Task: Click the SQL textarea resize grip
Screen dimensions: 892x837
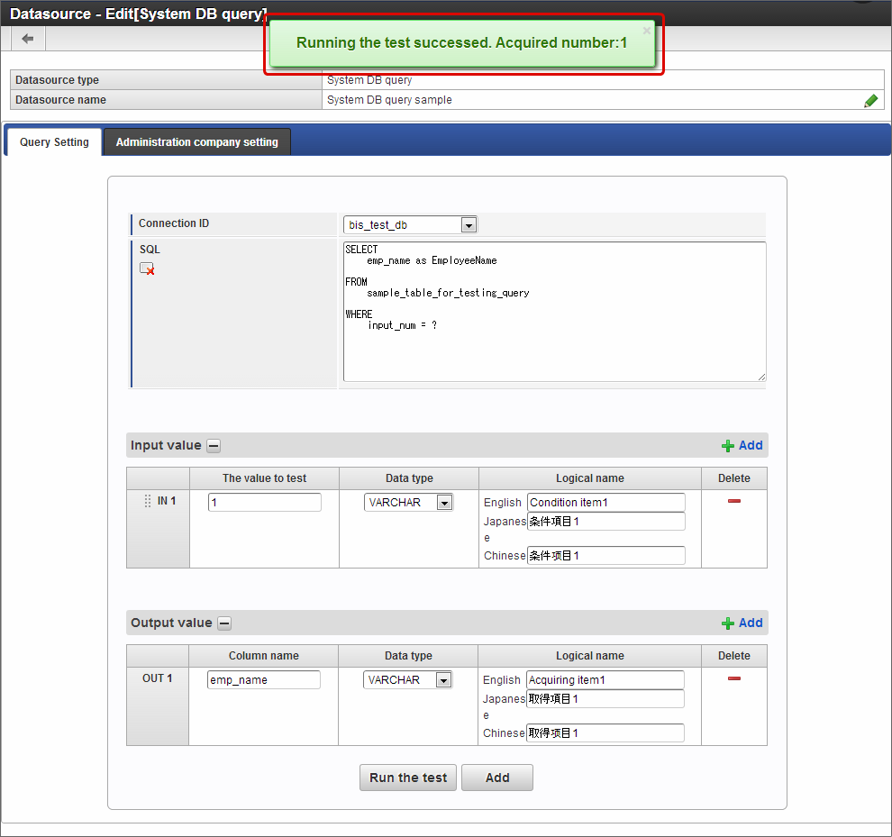Action: [x=761, y=377]
